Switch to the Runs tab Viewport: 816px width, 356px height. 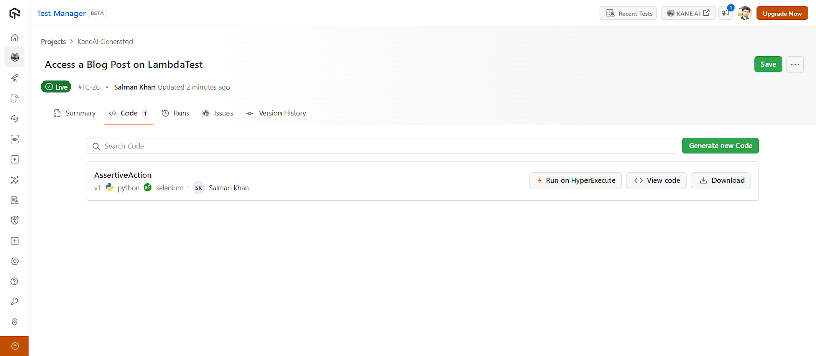point(175,113)
